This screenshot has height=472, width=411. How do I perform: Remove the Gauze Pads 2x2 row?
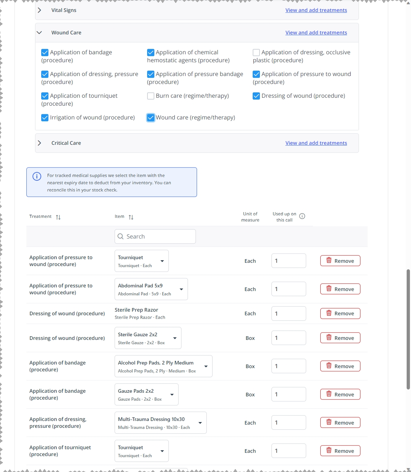point(340,394)
